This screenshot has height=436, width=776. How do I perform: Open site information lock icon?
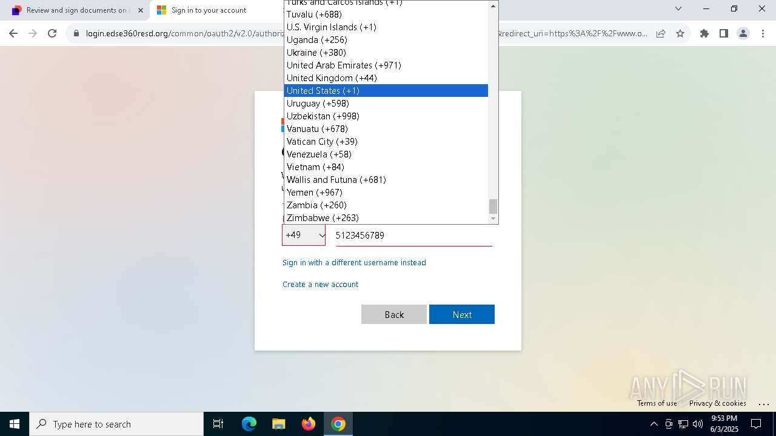pyautogui.click(x=76, y=34)
